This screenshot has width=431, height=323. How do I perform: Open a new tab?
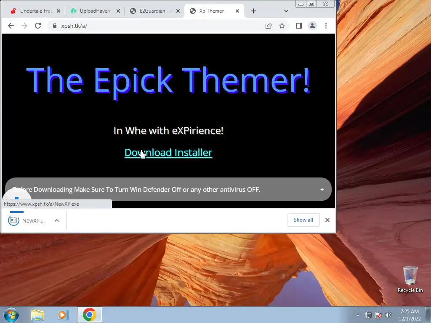(253, 11)
